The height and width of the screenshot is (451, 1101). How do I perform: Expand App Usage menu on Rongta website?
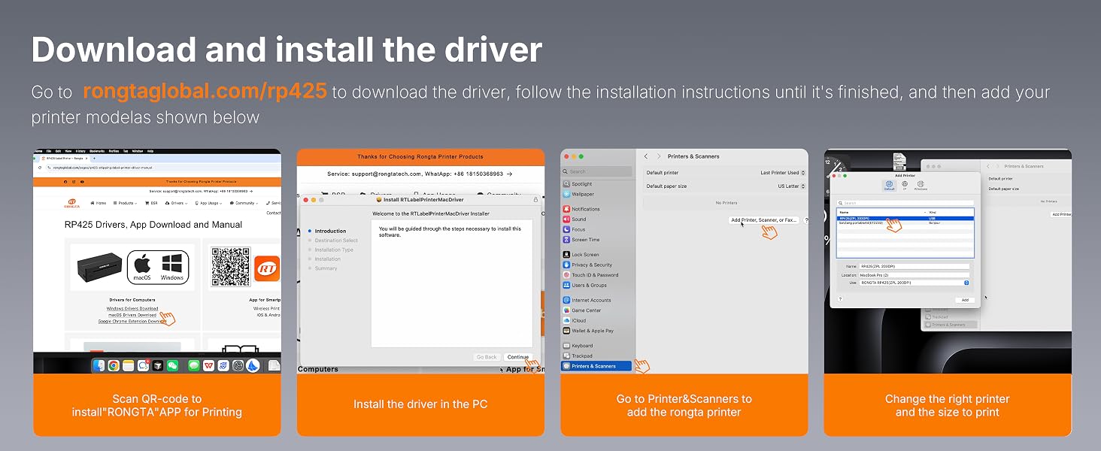210,203
